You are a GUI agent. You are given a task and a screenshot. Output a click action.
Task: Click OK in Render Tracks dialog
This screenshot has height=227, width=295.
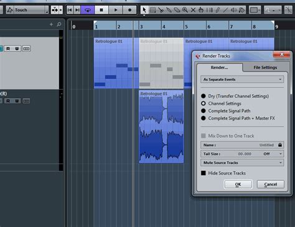click(238, 185)
